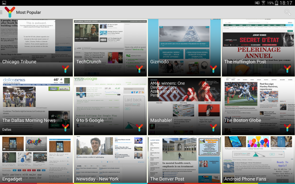Click the Dallas location label
The height and width of the screenshot is (184, 295).
[x=7, y=129]
